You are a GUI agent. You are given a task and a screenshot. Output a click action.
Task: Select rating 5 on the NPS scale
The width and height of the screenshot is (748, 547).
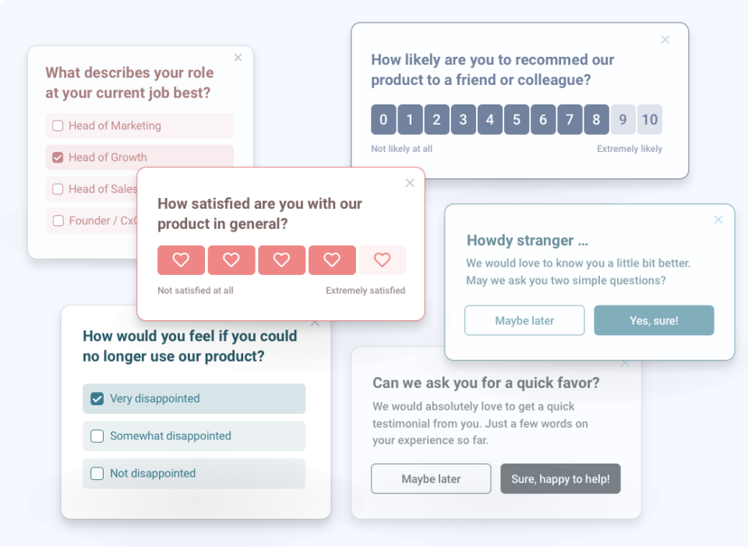coord(517,119)
